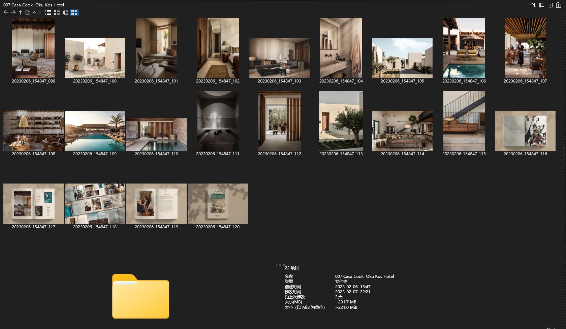566x329 pixels.
Task: Click the preview pane horizontal splitter handle
Action: point(281,265)
